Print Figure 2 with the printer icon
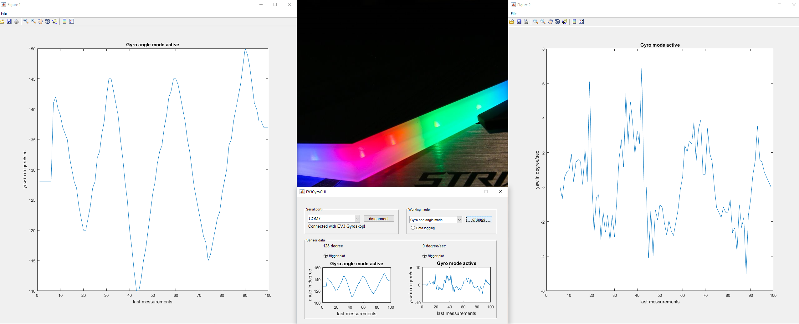The height and width of the screenshot is (324, 799). [x=526, y=22]
